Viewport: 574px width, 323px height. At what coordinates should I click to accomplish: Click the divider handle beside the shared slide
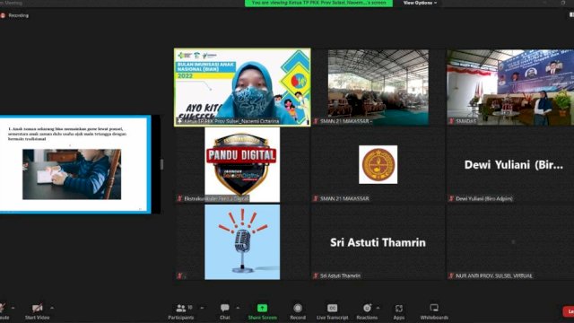tap(161, 164)
